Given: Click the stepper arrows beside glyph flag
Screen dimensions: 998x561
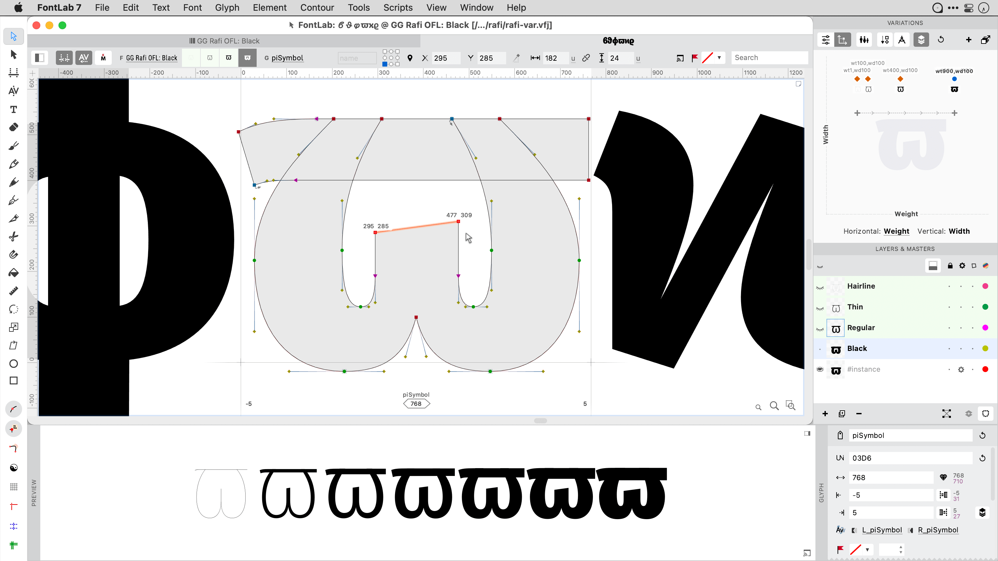Looking at the screenshot, I should 901,549.
